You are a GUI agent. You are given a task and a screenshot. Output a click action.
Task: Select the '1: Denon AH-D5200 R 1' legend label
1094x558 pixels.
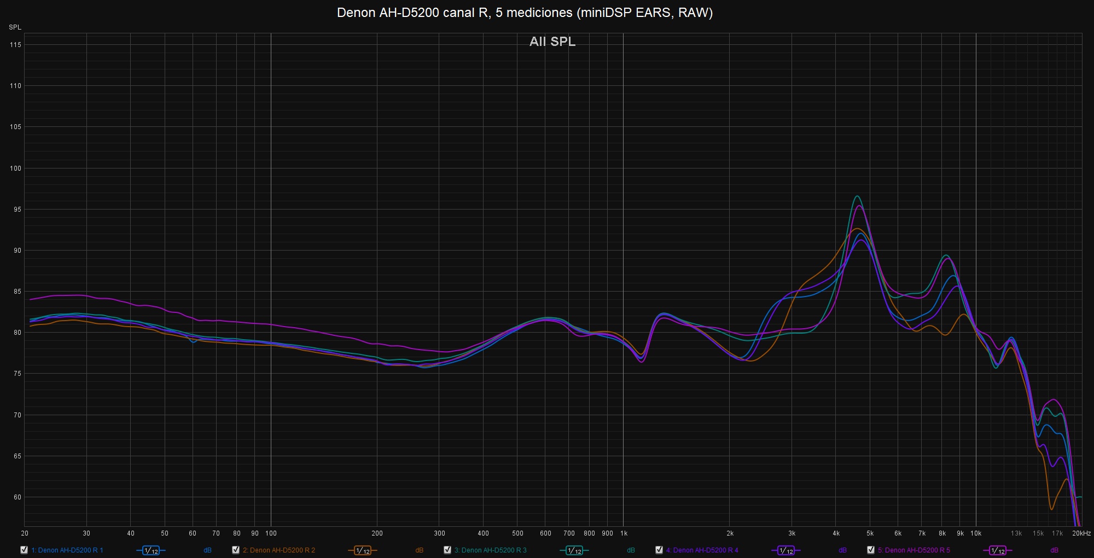tap(67, 550)
